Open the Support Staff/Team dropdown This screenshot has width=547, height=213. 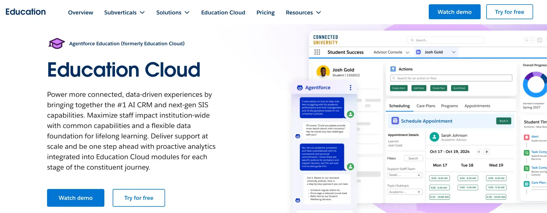click(x=405, y=175)
